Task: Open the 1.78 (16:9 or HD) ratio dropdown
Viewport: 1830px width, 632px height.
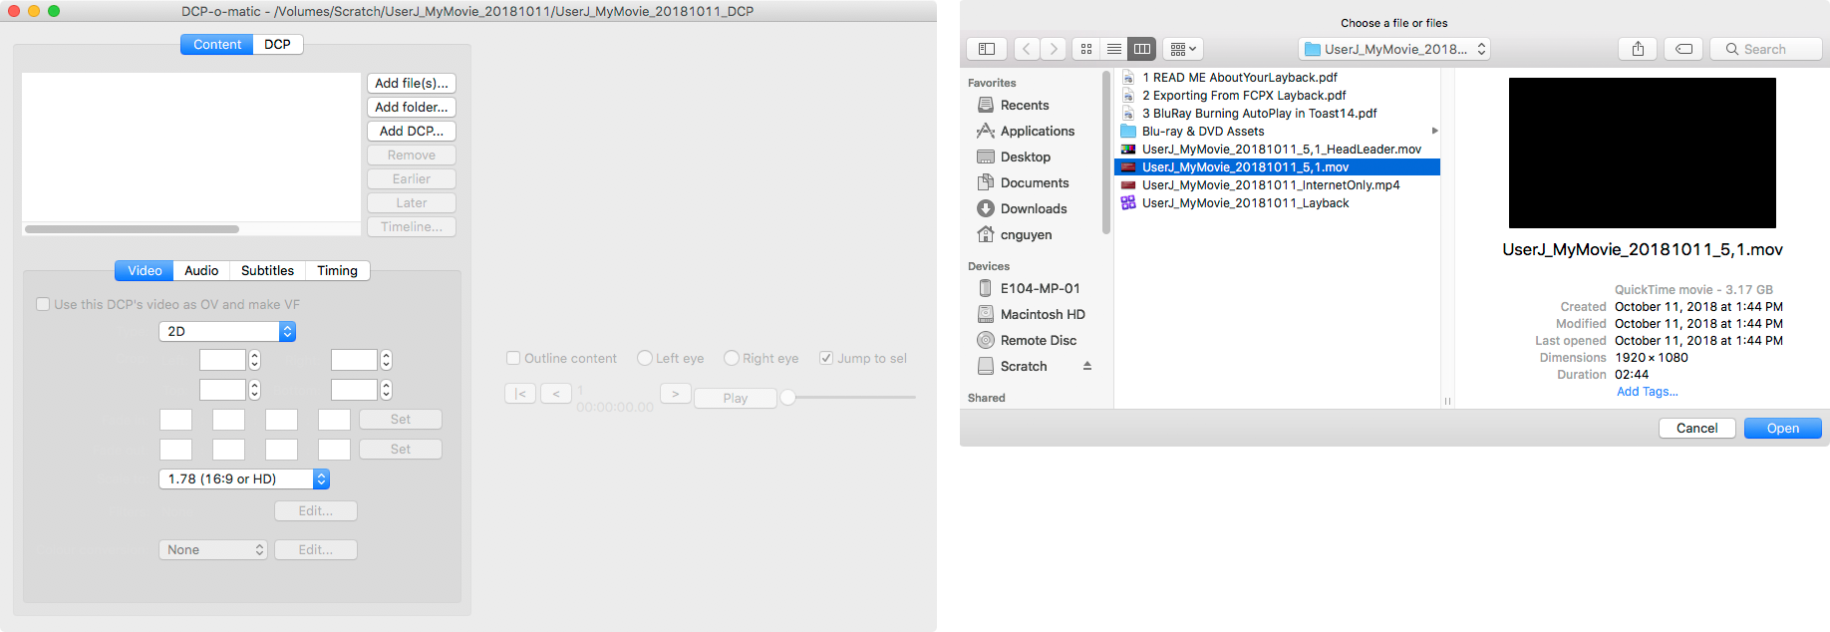Action: pos(244,478)
